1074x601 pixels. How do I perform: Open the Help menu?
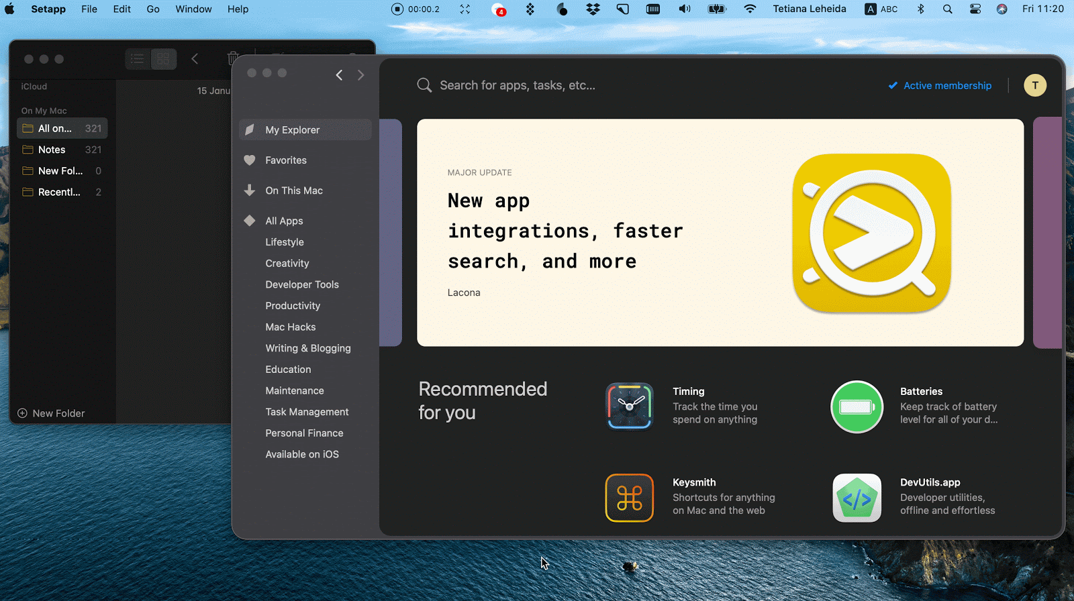(x=238, y=9)
